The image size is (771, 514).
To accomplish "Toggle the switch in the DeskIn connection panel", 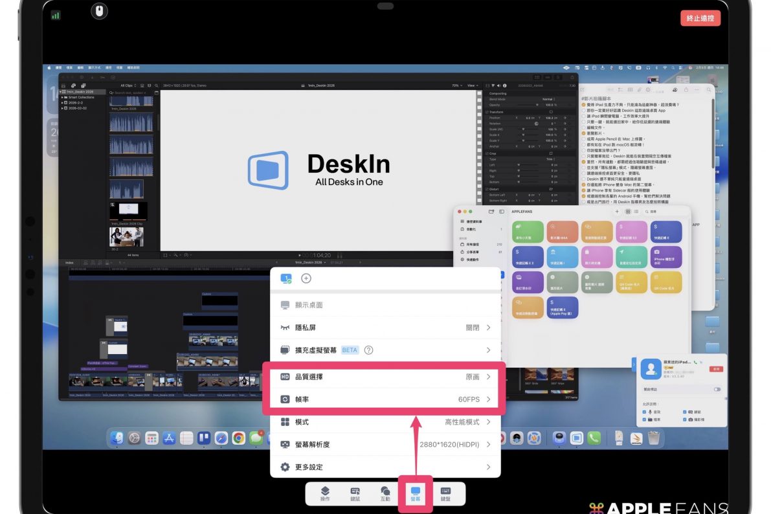I will (x=717, y=389).
